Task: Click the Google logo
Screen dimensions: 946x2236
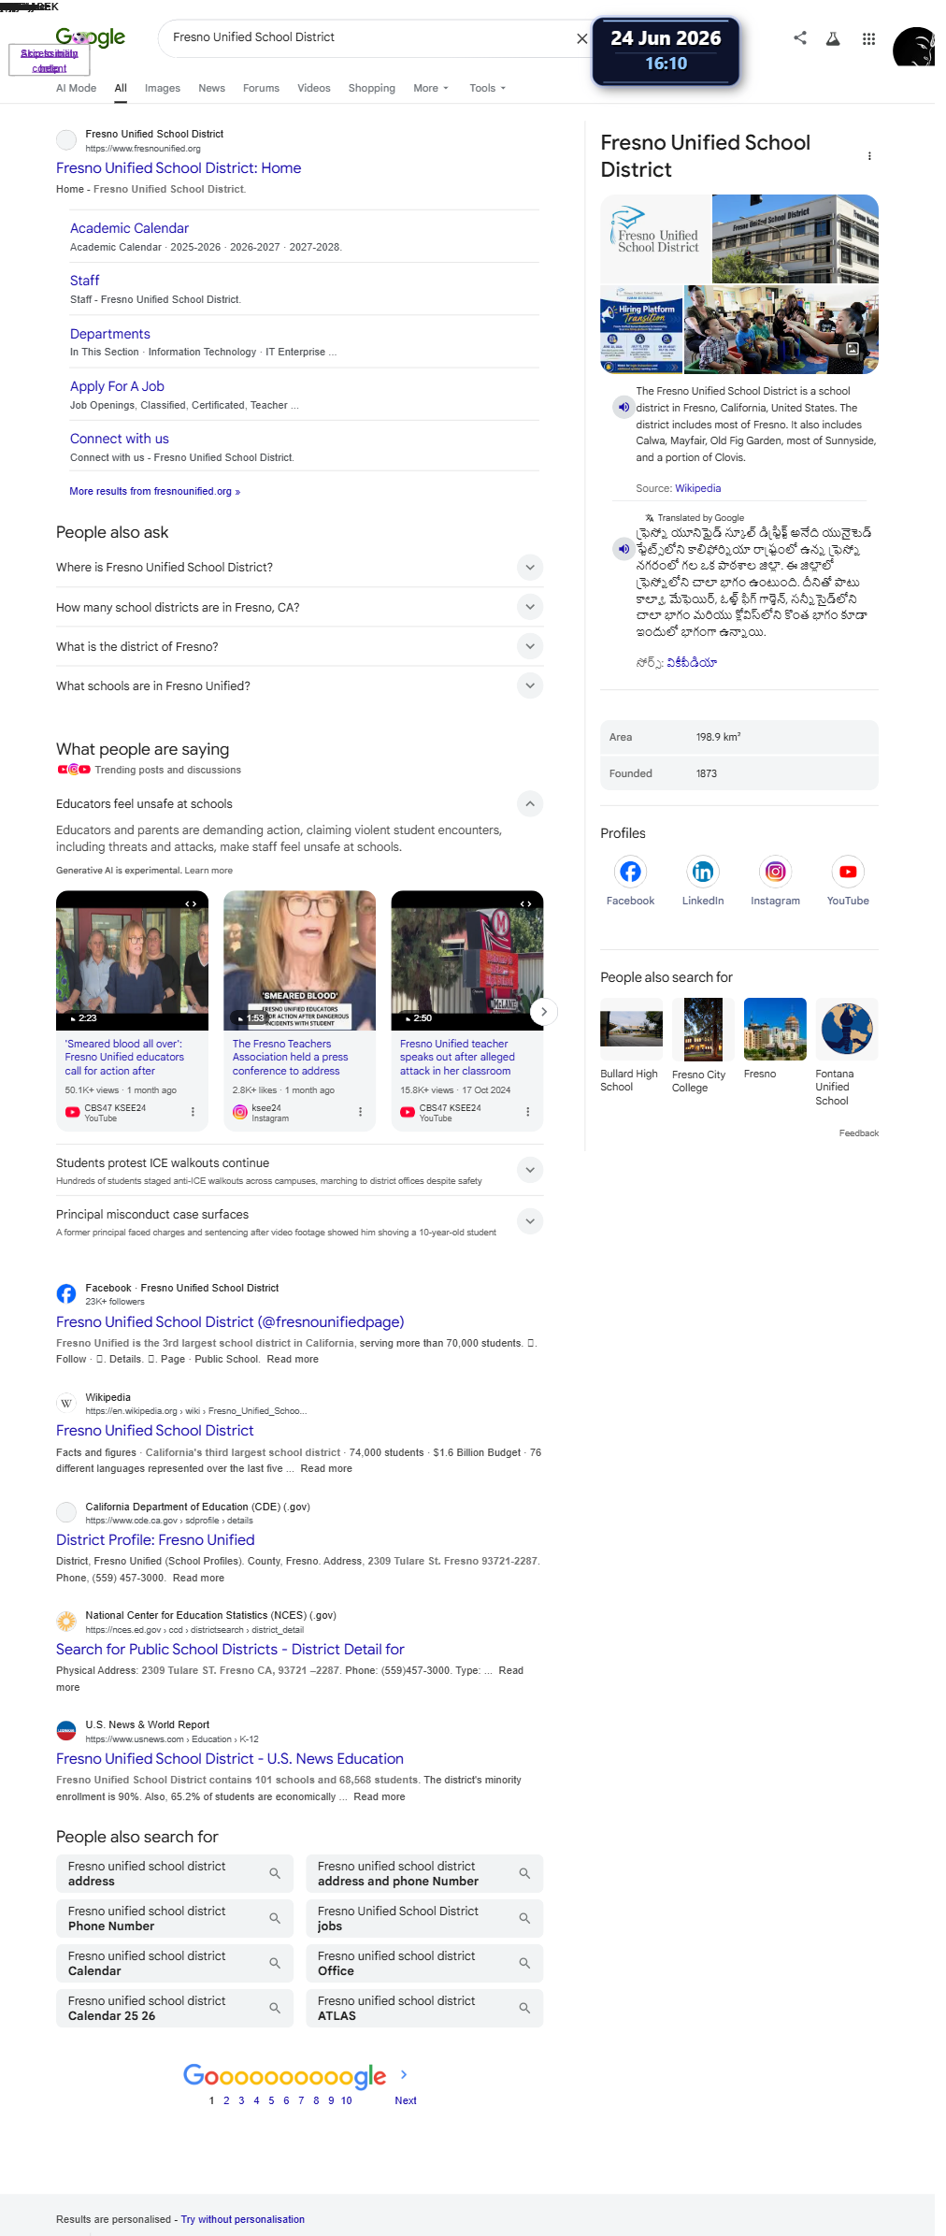Action: pyautogui.click(x=91, y=37)
